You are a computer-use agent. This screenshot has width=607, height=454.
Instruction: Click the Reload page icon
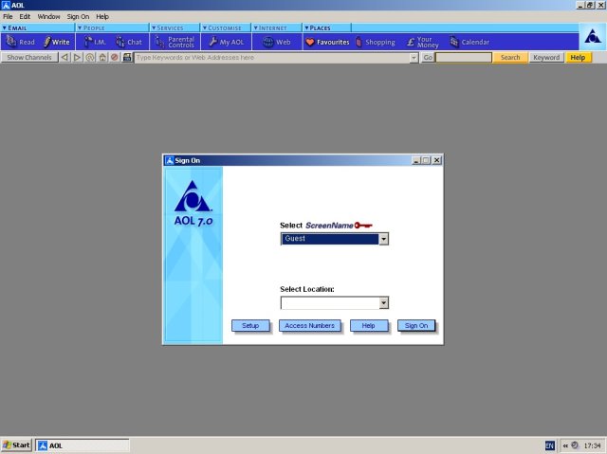click(x=90, y=57)
